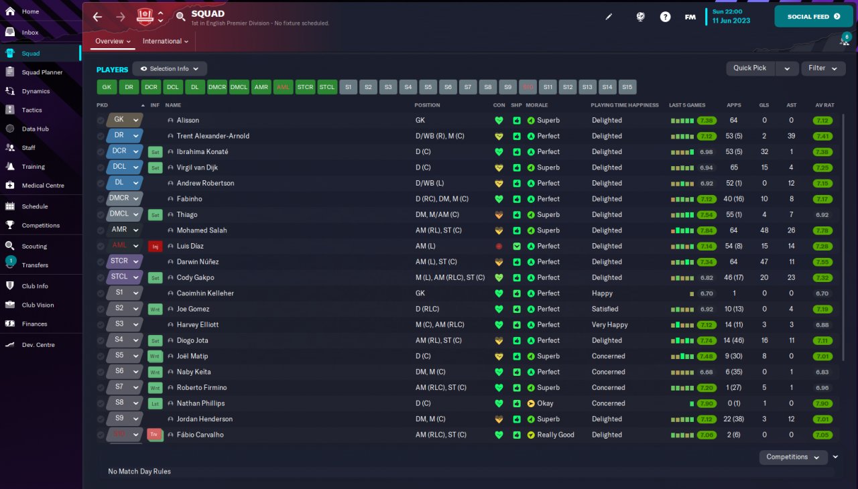Click the pencil edit icon
858x489 pixels.
pyautogui.click(x=609, y=17)
